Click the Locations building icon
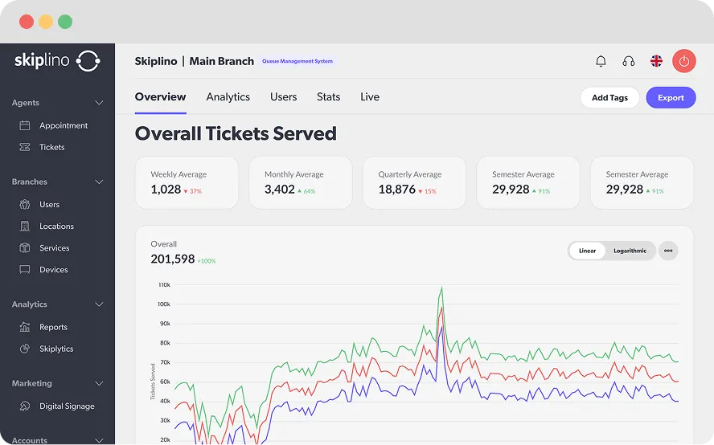The width and height of the screenshot is (714, 445). (25, 227)
